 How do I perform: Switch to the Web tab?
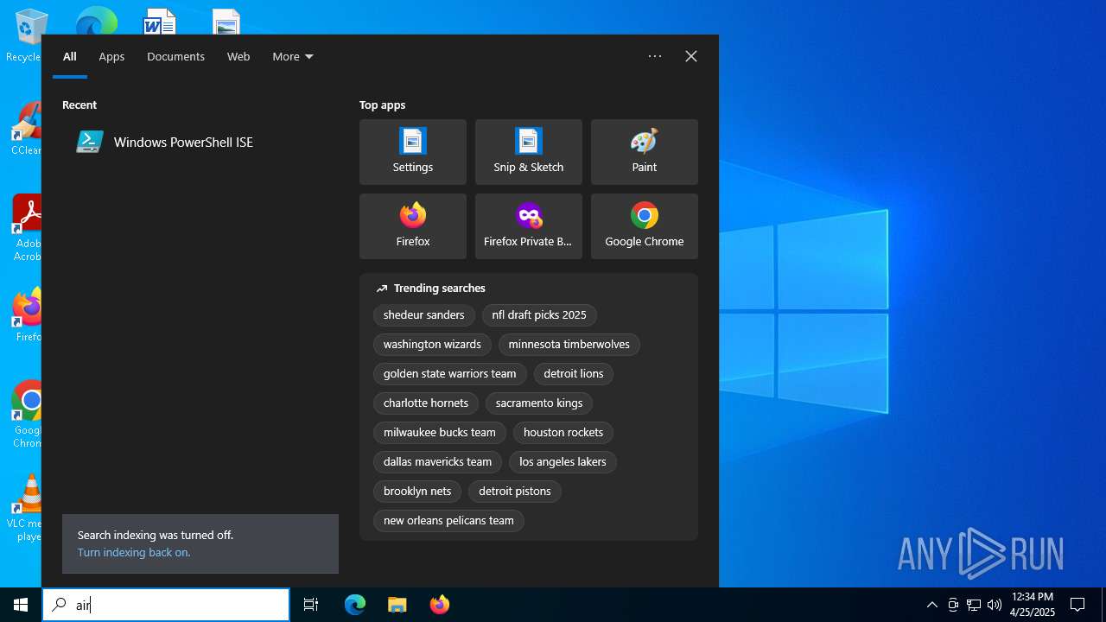click(x=238, y=56)
